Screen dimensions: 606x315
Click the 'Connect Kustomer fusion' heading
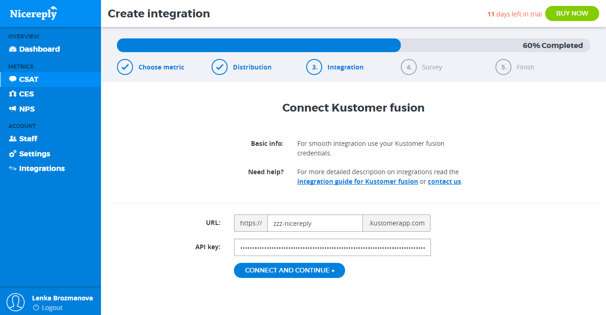[x=353, y=108]
